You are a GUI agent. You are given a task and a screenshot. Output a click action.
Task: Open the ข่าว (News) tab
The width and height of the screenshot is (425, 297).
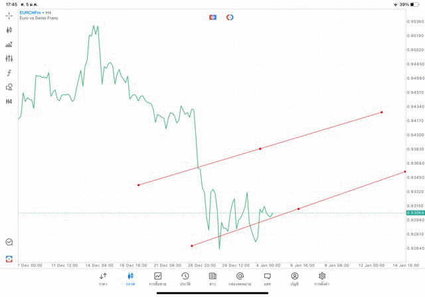coord(212,278)
